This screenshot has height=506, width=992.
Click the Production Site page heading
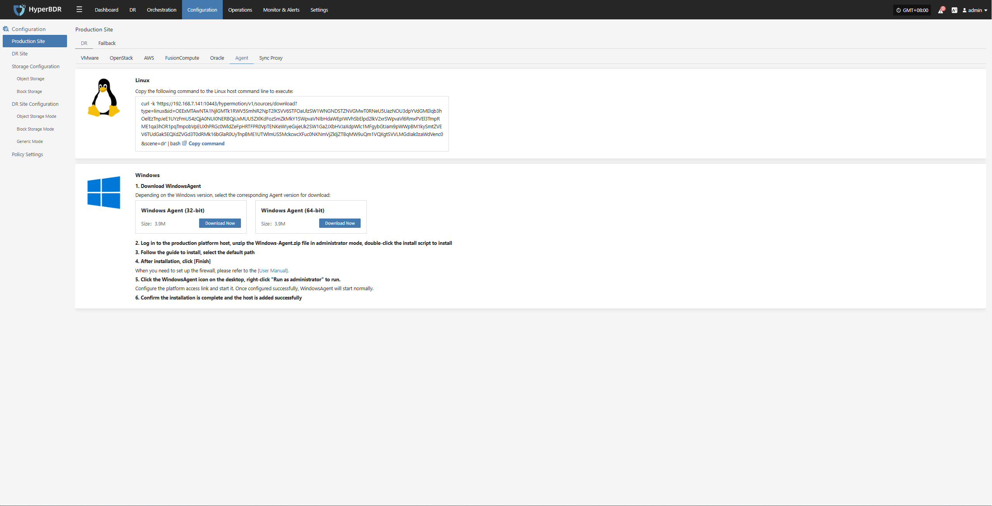tap(94, 29)
